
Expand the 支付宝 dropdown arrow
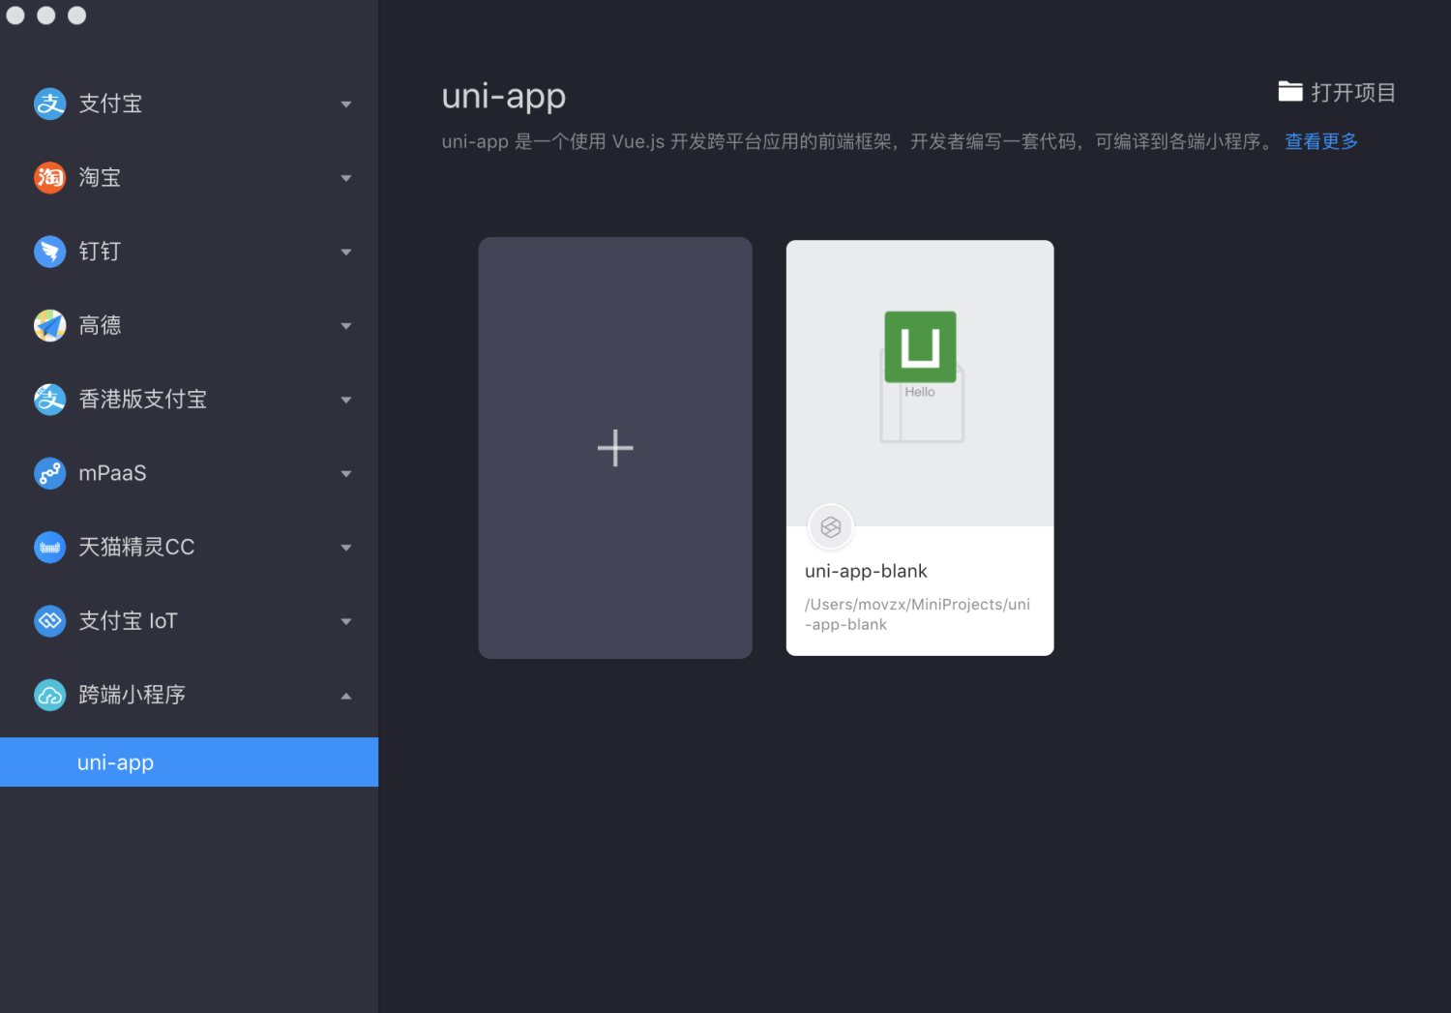tap(346, 104)
